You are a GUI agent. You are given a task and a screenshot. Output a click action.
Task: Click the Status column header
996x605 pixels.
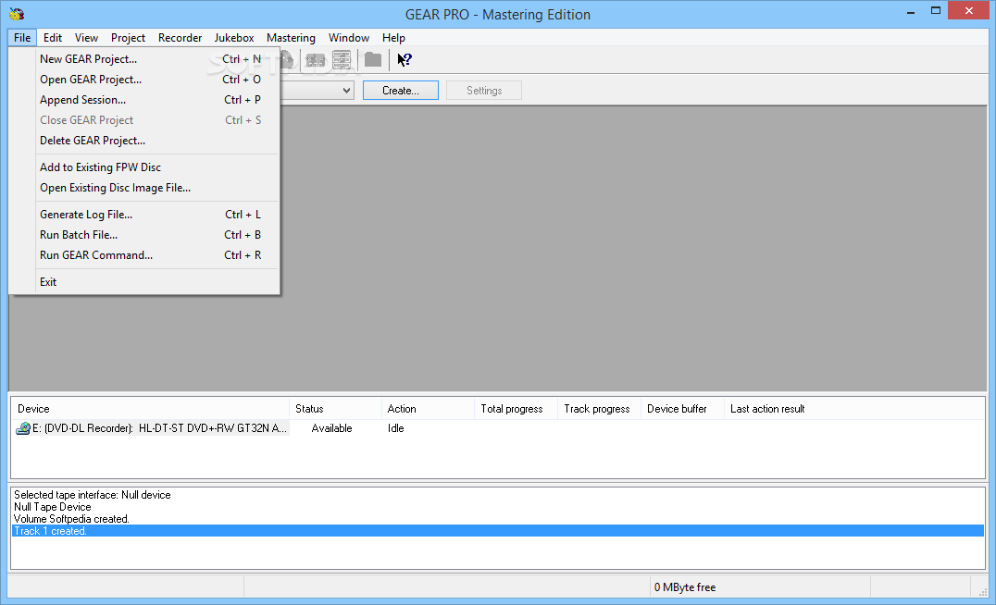tap(335, 409)
